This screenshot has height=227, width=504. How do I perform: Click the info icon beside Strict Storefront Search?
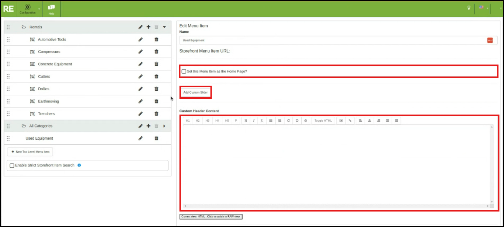(x=79, y=165)
